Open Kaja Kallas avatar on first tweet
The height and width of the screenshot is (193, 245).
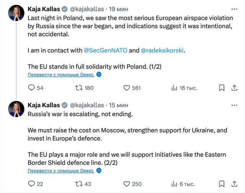(16, 13)
